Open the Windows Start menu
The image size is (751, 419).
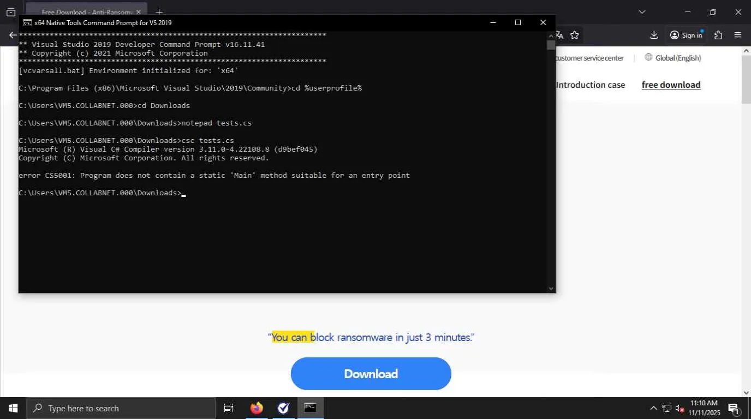13,408
